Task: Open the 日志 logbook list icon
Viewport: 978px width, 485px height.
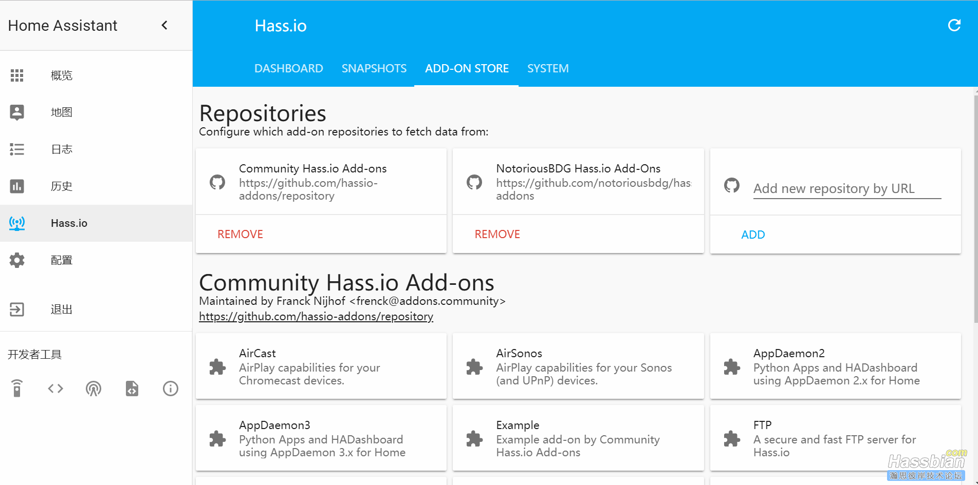Action: coord(17,149)
